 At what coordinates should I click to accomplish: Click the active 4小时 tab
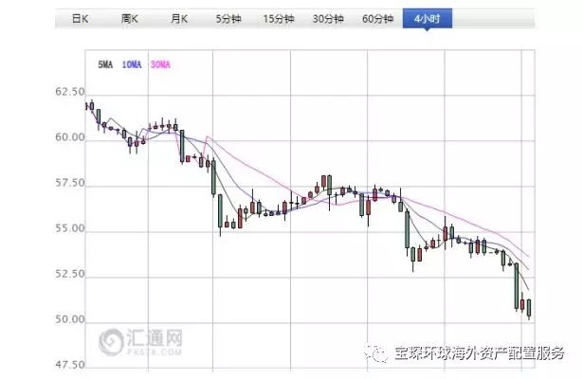point(426,19)
